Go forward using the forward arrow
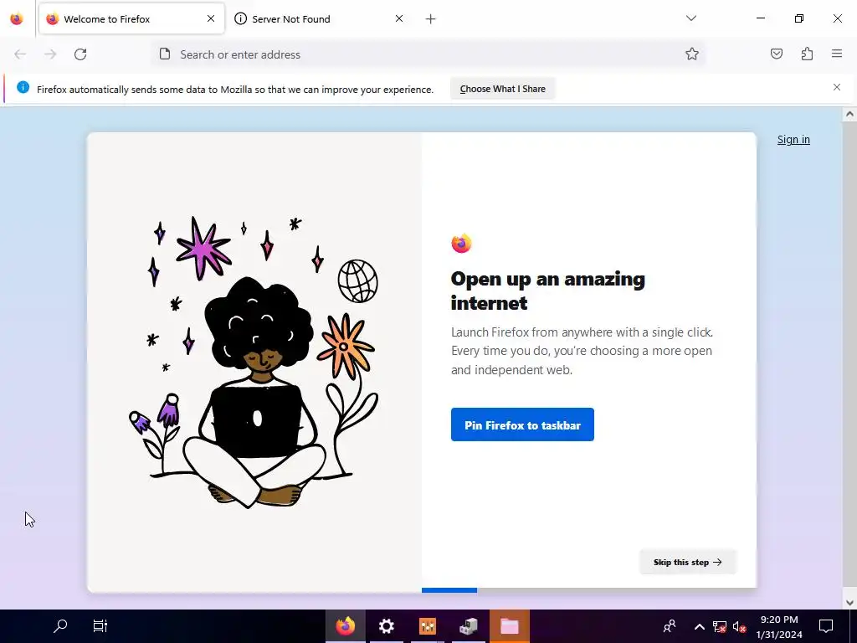The image size is (857, 643). click(50, 54)
